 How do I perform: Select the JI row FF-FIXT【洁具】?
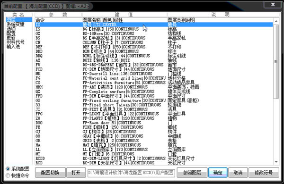[x=154, y=109]
